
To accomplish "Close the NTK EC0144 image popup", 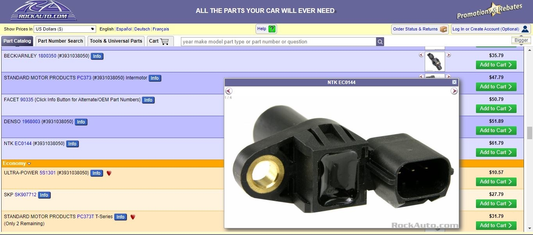I will tap(454, 82).
